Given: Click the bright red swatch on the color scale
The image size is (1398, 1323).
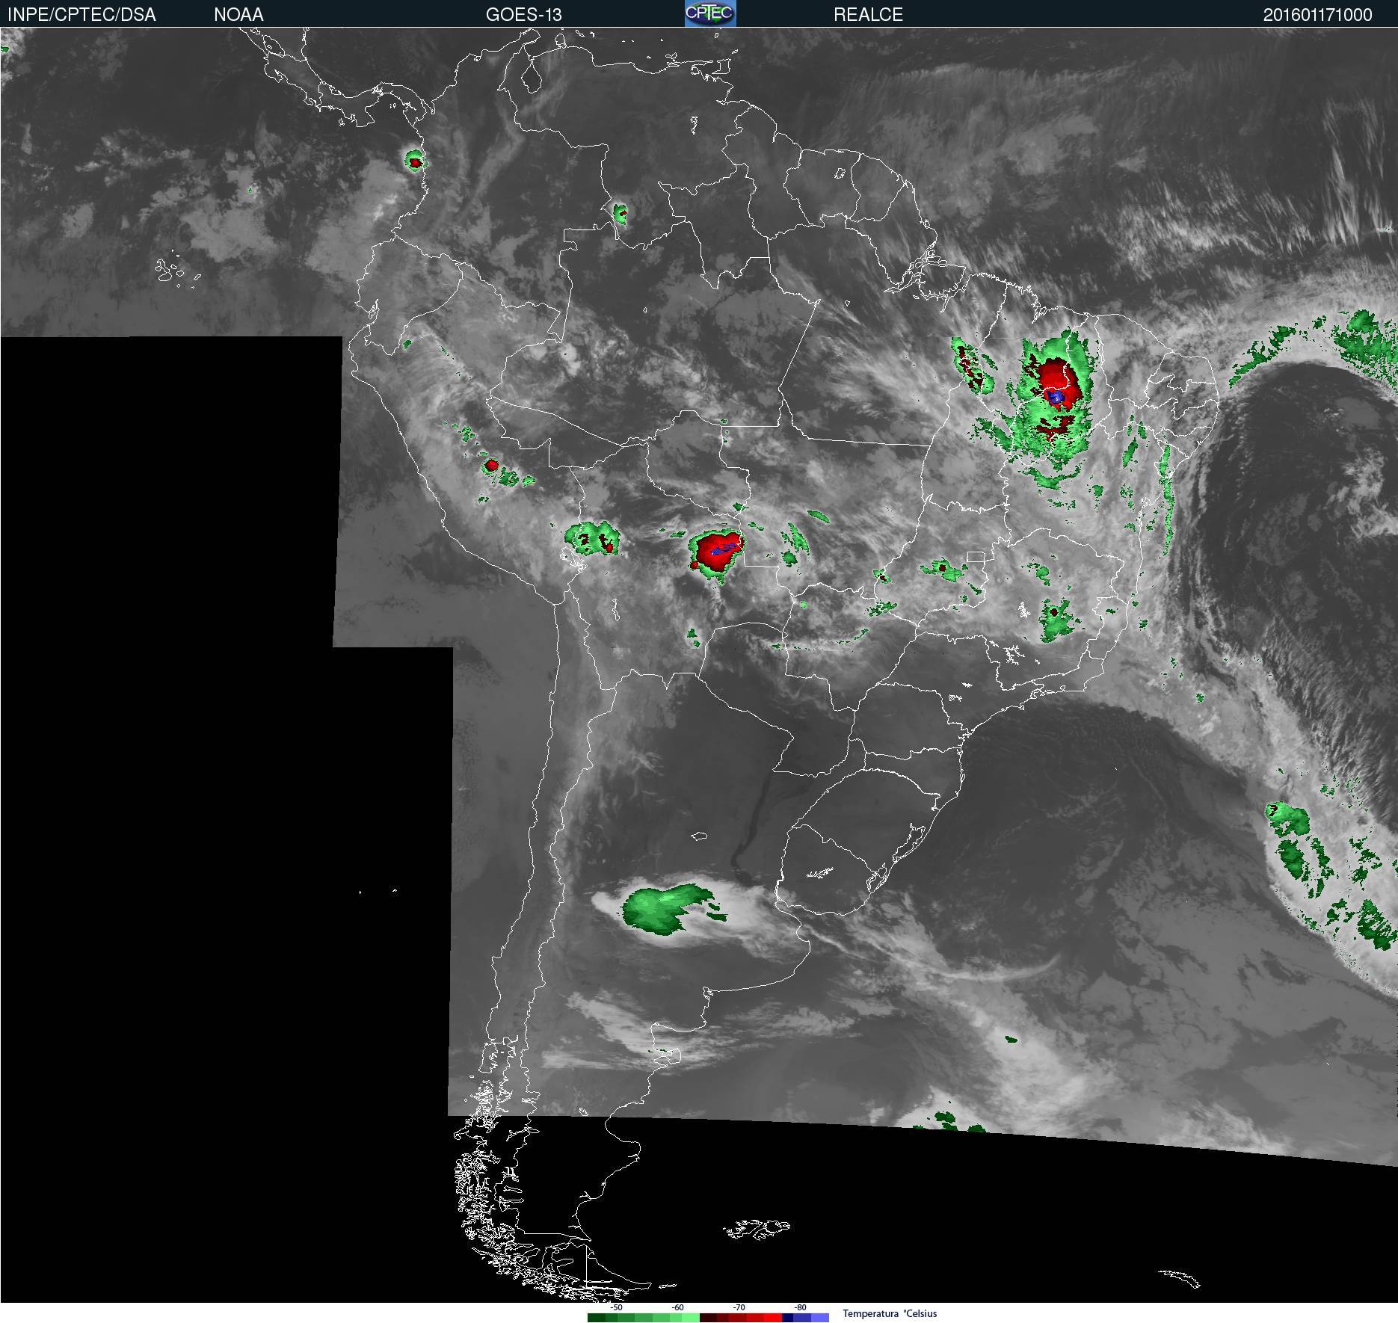Looking at the screenshot, I should (773, 1318).
